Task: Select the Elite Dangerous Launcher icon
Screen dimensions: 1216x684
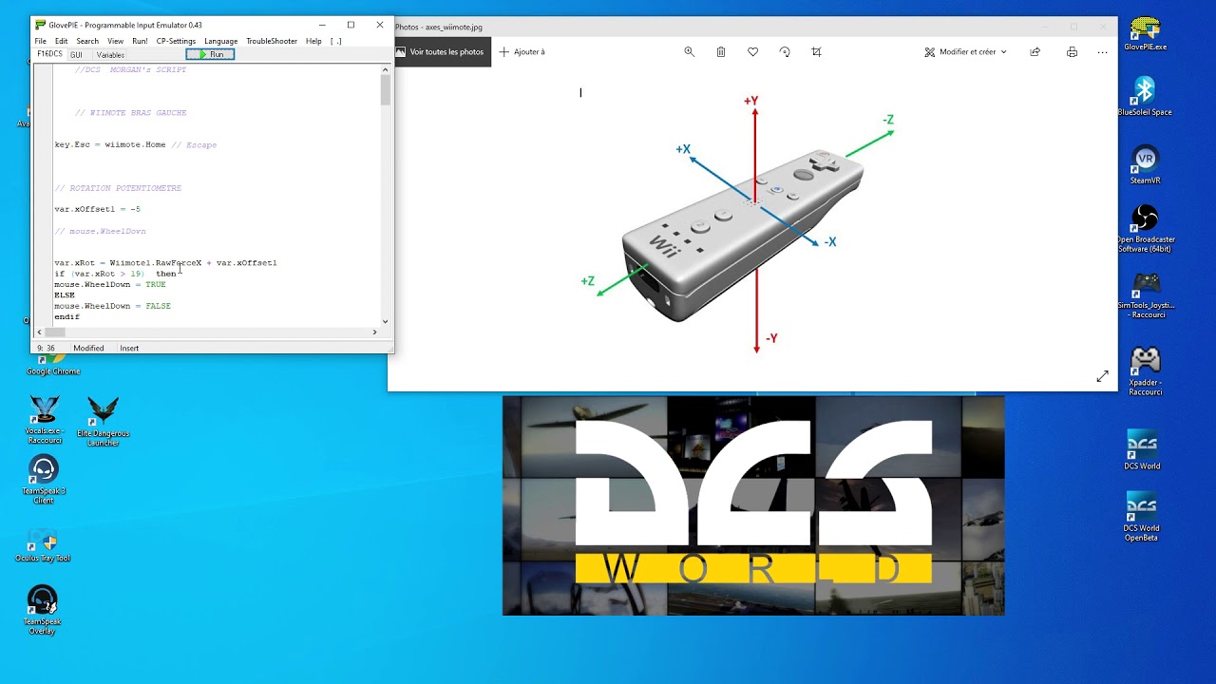Action: pos(103,421)
